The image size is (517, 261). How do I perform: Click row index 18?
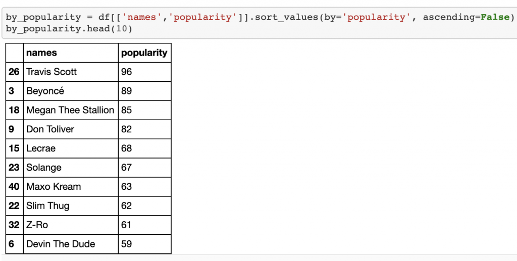[x=15, y=110]
